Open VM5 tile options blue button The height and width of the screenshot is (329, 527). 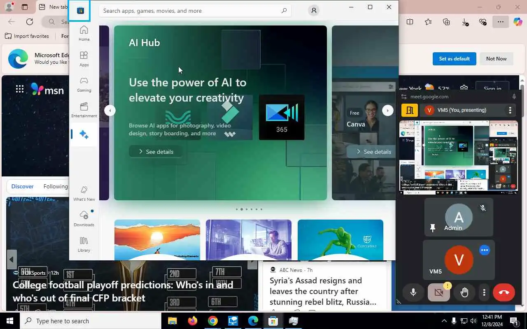click(485, 250)
